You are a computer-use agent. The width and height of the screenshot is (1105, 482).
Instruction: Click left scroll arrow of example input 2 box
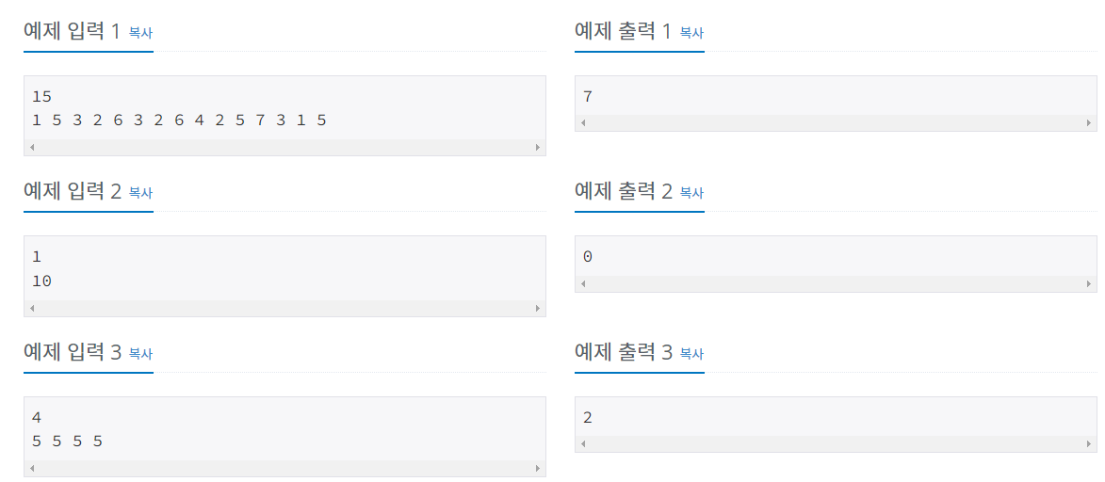click(x=32, y=309)
